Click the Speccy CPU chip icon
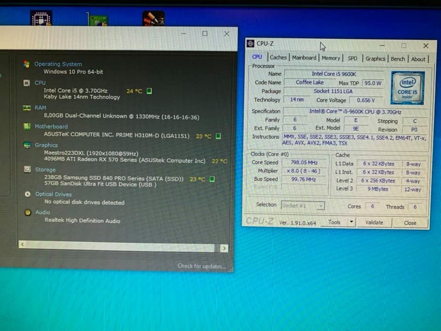Image resolution: width=441 pixels, height=331 pixels. click(27, 83)
